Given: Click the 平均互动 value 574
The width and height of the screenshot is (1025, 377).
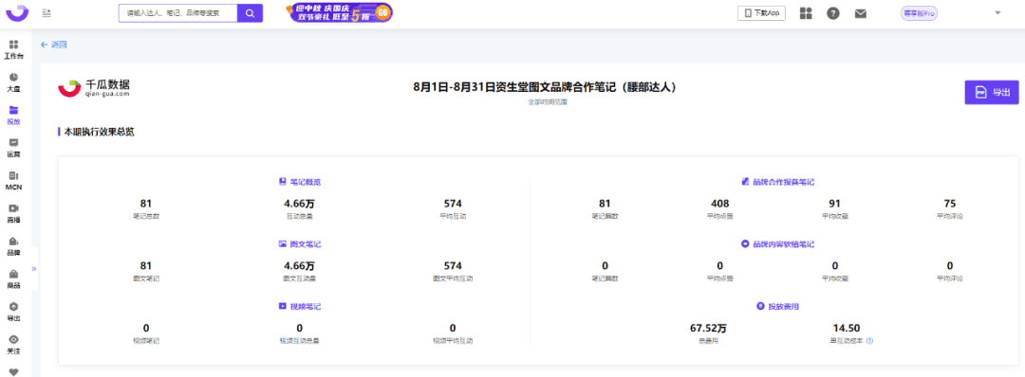Looking at the screenshot, I should pyautogui.click(x=453, y=204).
